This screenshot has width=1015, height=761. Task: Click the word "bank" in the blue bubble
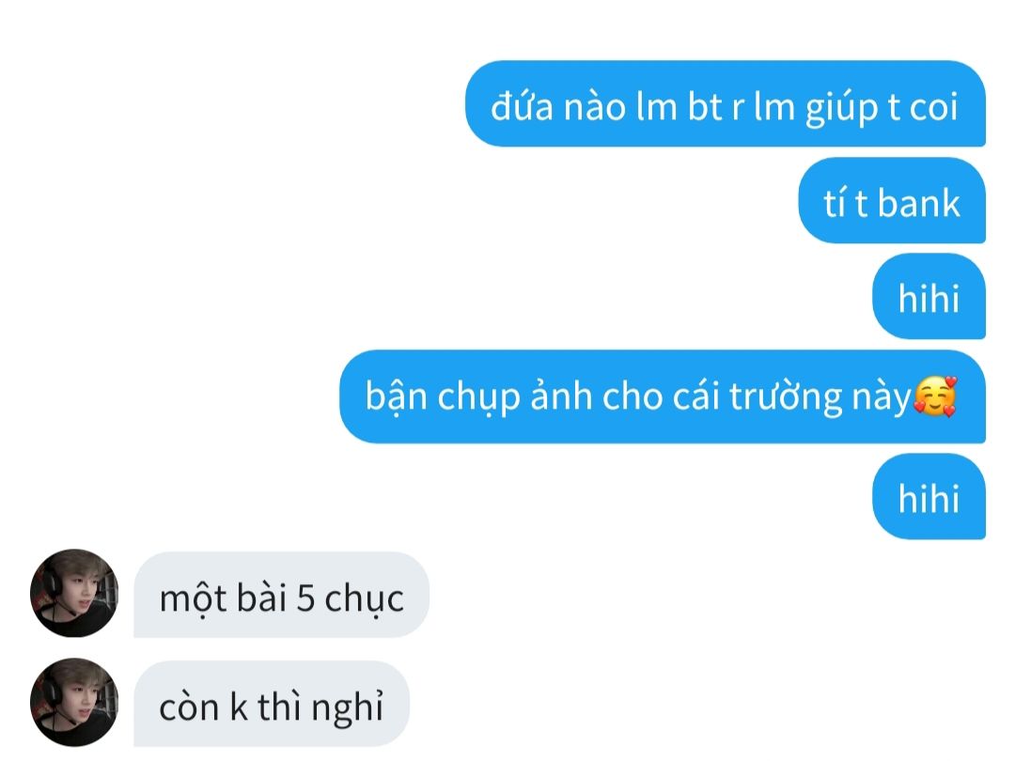tap(918, 203)
